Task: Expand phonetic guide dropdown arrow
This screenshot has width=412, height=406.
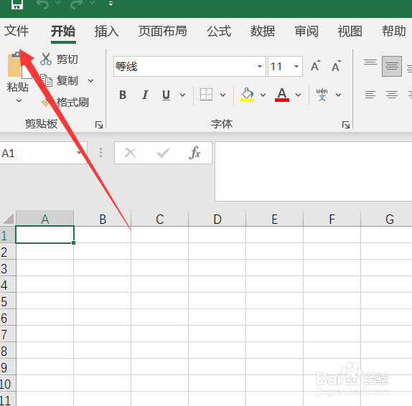Action: pyautogui.click(x=339, y=95)
